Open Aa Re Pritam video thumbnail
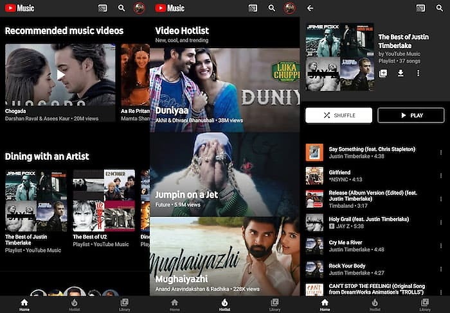Image resolution: width=450 pixels, height=313 pixels. 135,75
